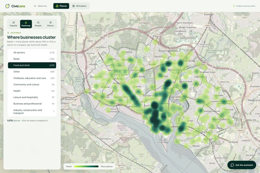260x173 pixels.
Task: Select the Popular view tab
Action: 14,24
